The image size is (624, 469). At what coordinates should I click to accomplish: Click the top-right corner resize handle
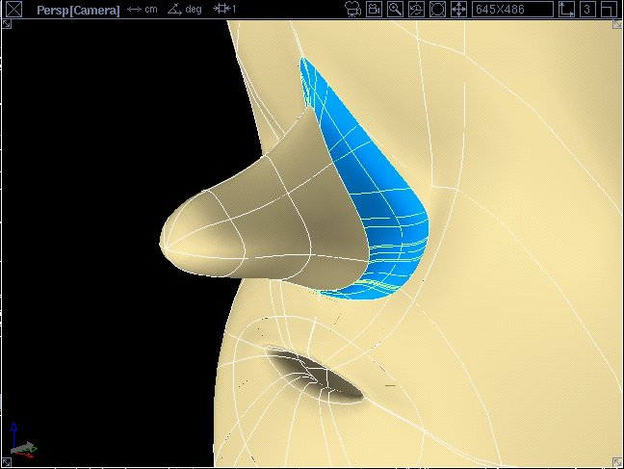[x=617, y=24]
